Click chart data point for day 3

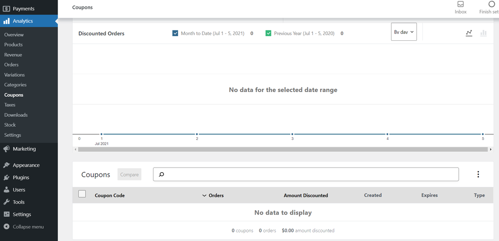[292, 134]
